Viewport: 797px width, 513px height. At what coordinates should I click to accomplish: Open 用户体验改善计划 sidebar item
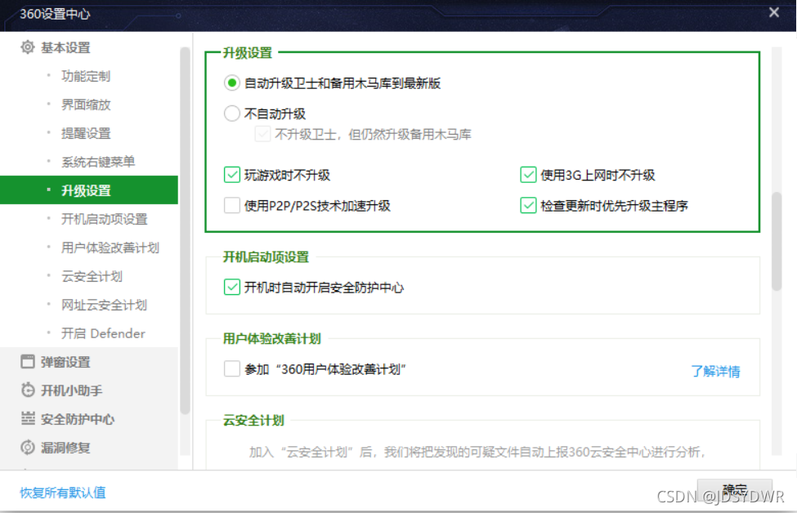(110, 248)
